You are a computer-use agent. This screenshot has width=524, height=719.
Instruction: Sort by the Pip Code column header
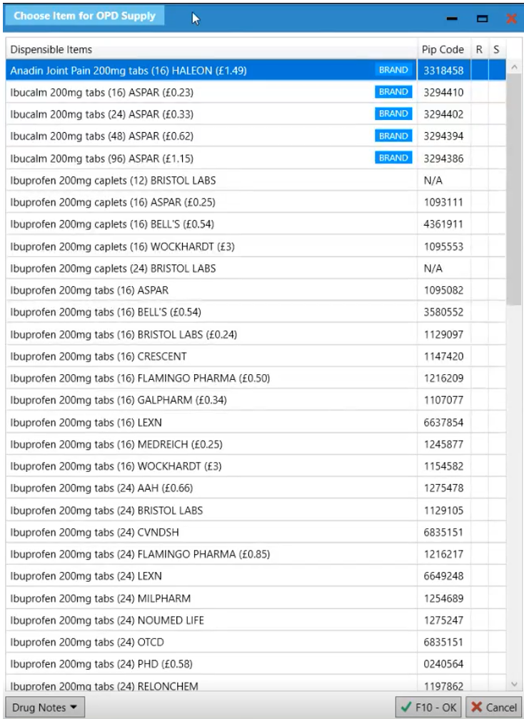point(443,49)
